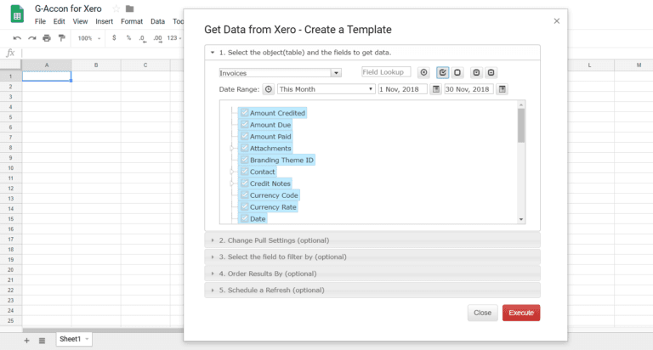
Task: Open the Google Sheets home icon
Action: coord(17,14)
